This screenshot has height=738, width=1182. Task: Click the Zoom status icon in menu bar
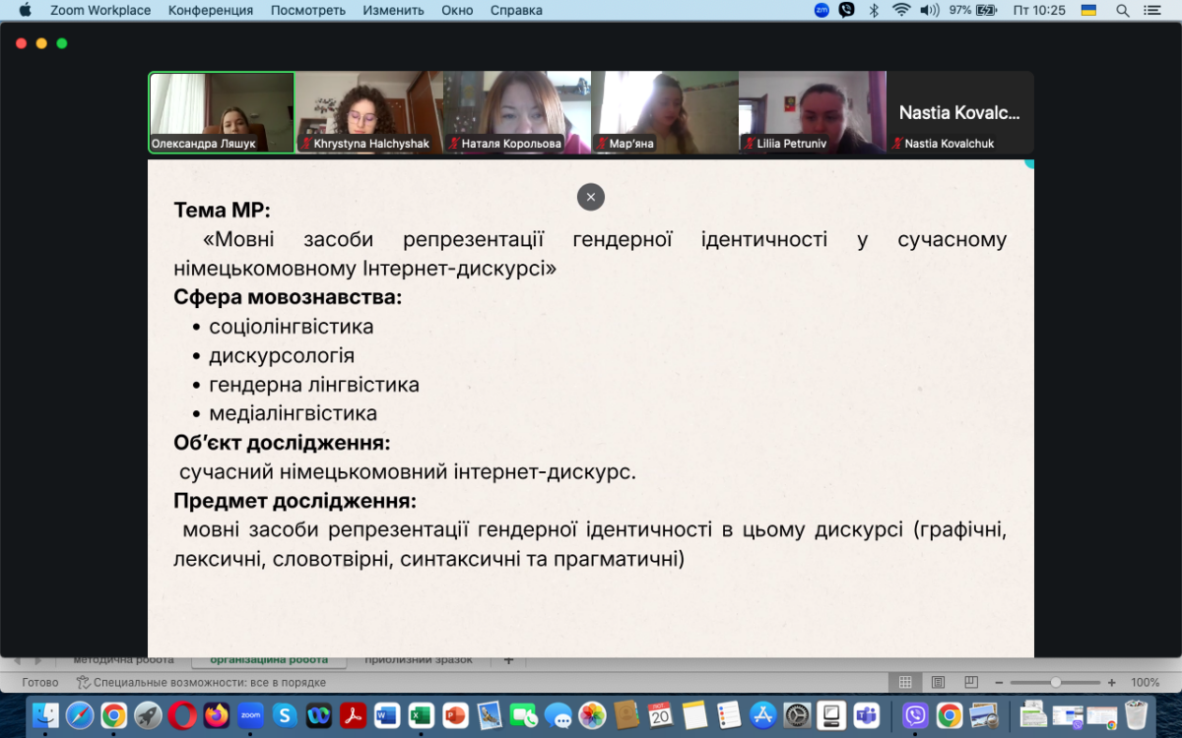(821, 10)
